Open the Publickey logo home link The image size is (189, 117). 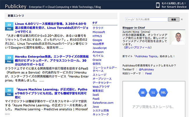16,6
